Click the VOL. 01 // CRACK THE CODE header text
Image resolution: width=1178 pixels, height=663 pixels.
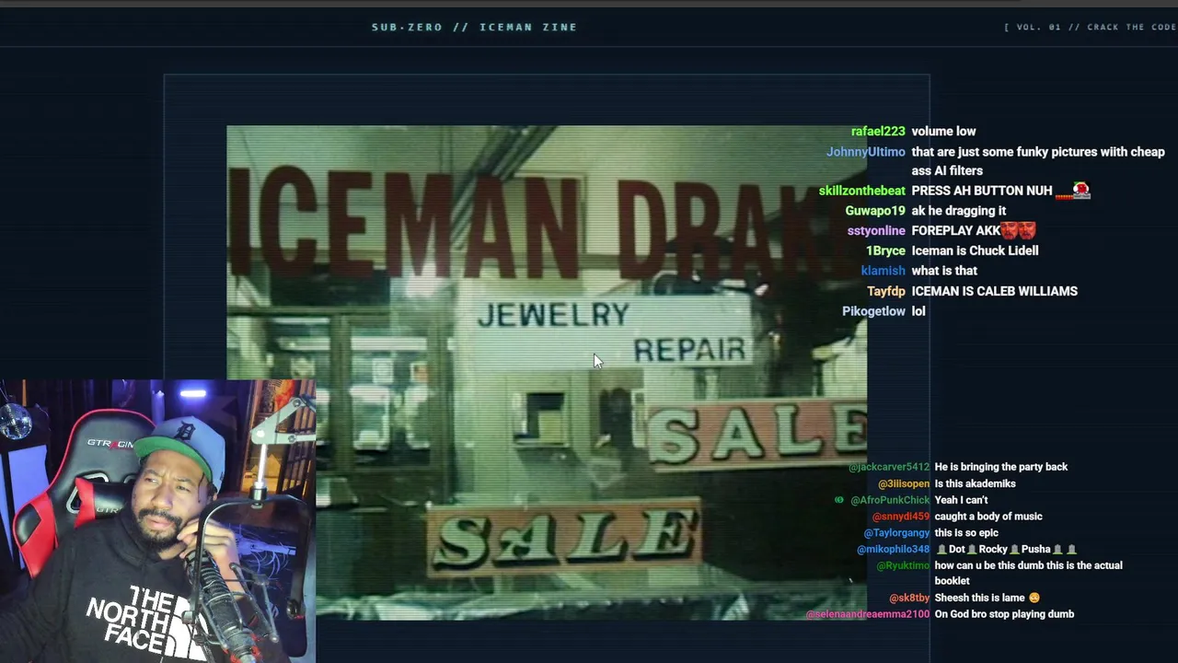[x=1091, y=27]
